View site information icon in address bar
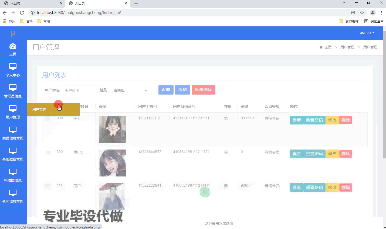 pos(32,13)
